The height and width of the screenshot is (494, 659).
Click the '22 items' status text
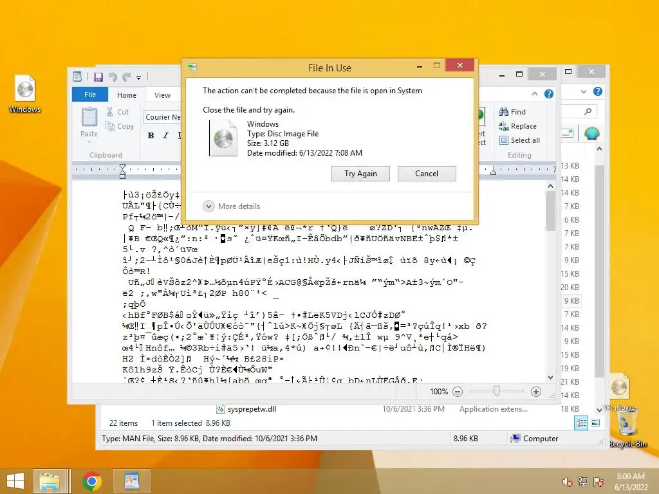tap(124, 423)
